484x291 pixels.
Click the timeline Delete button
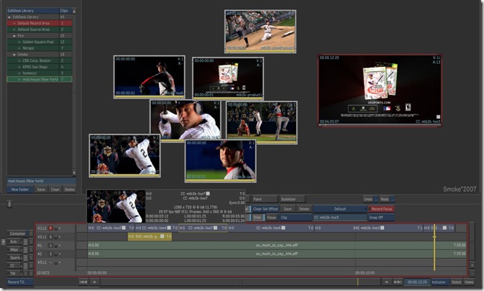(304, 208)
